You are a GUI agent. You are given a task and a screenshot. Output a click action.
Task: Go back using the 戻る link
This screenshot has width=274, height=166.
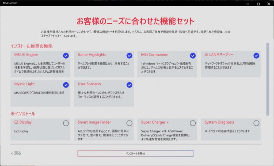tap(16, 153)
